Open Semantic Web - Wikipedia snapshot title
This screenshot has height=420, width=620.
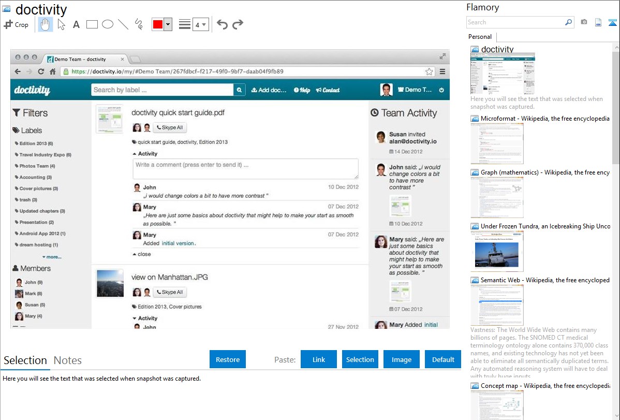tap(545, 280)
